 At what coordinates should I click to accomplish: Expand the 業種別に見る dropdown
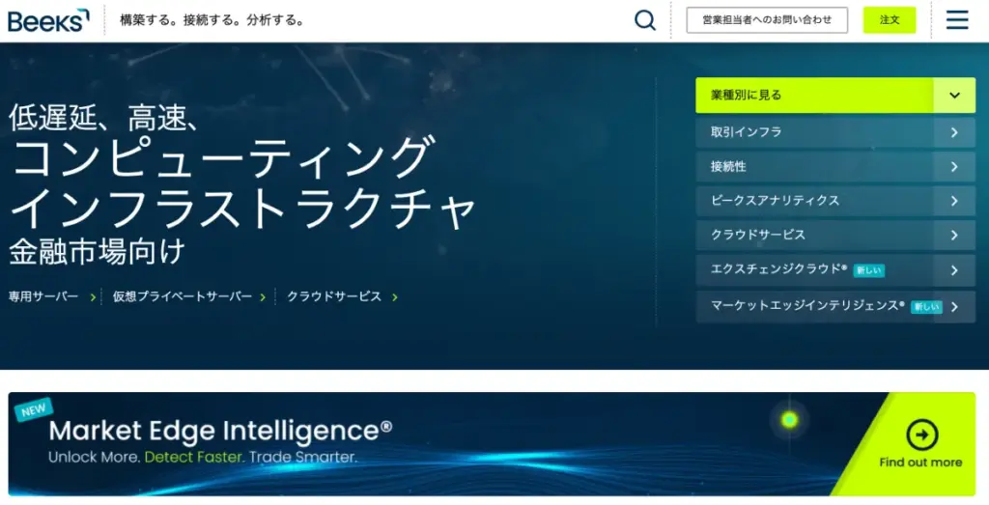[835, 96]
